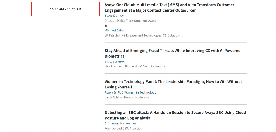The height and width of the screenshot is (132, 276).
Task: Open Avaya & IAUG Women in Technology link
Action: pyautogui.click(x=130, y=92)
